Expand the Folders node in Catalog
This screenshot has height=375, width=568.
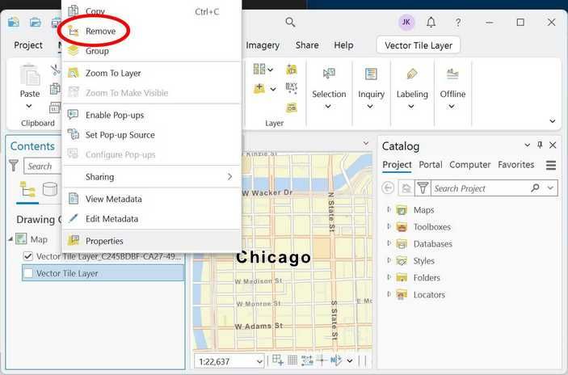[389, 277]
